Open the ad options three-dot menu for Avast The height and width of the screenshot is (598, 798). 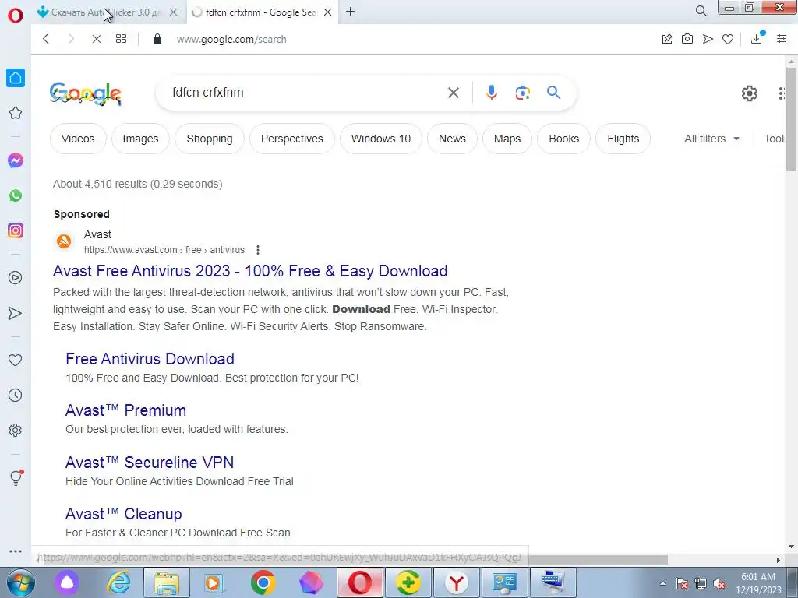[258, 250]
